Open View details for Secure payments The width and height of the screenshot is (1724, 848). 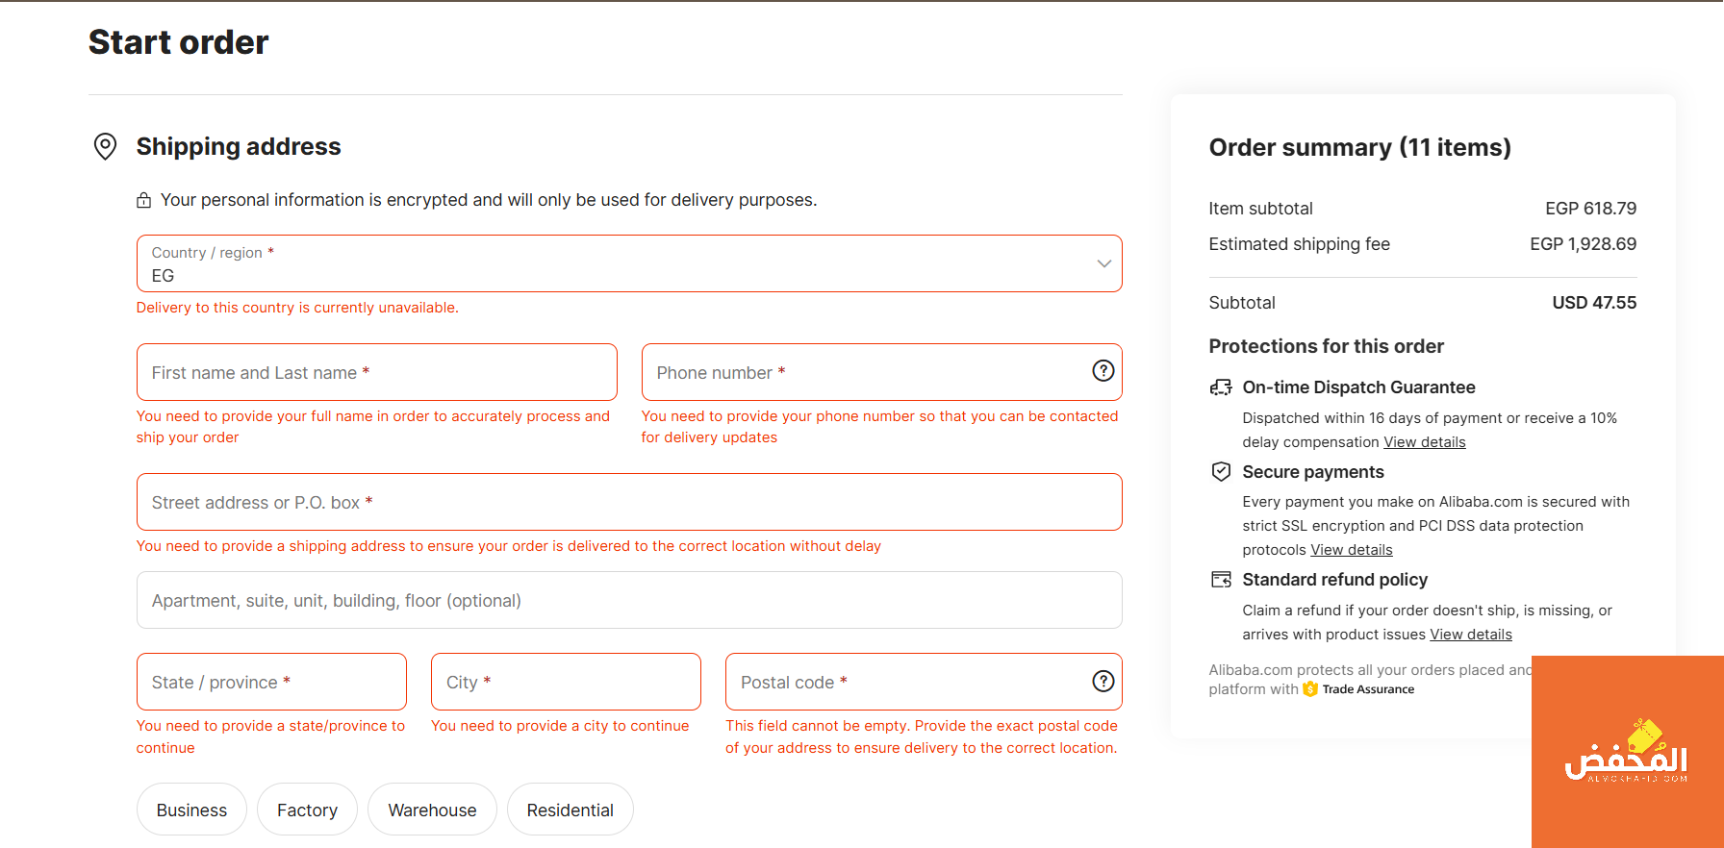point(1352,550)
